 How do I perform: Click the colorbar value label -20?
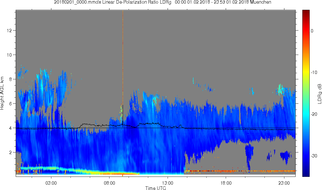[x=314, y=114]
